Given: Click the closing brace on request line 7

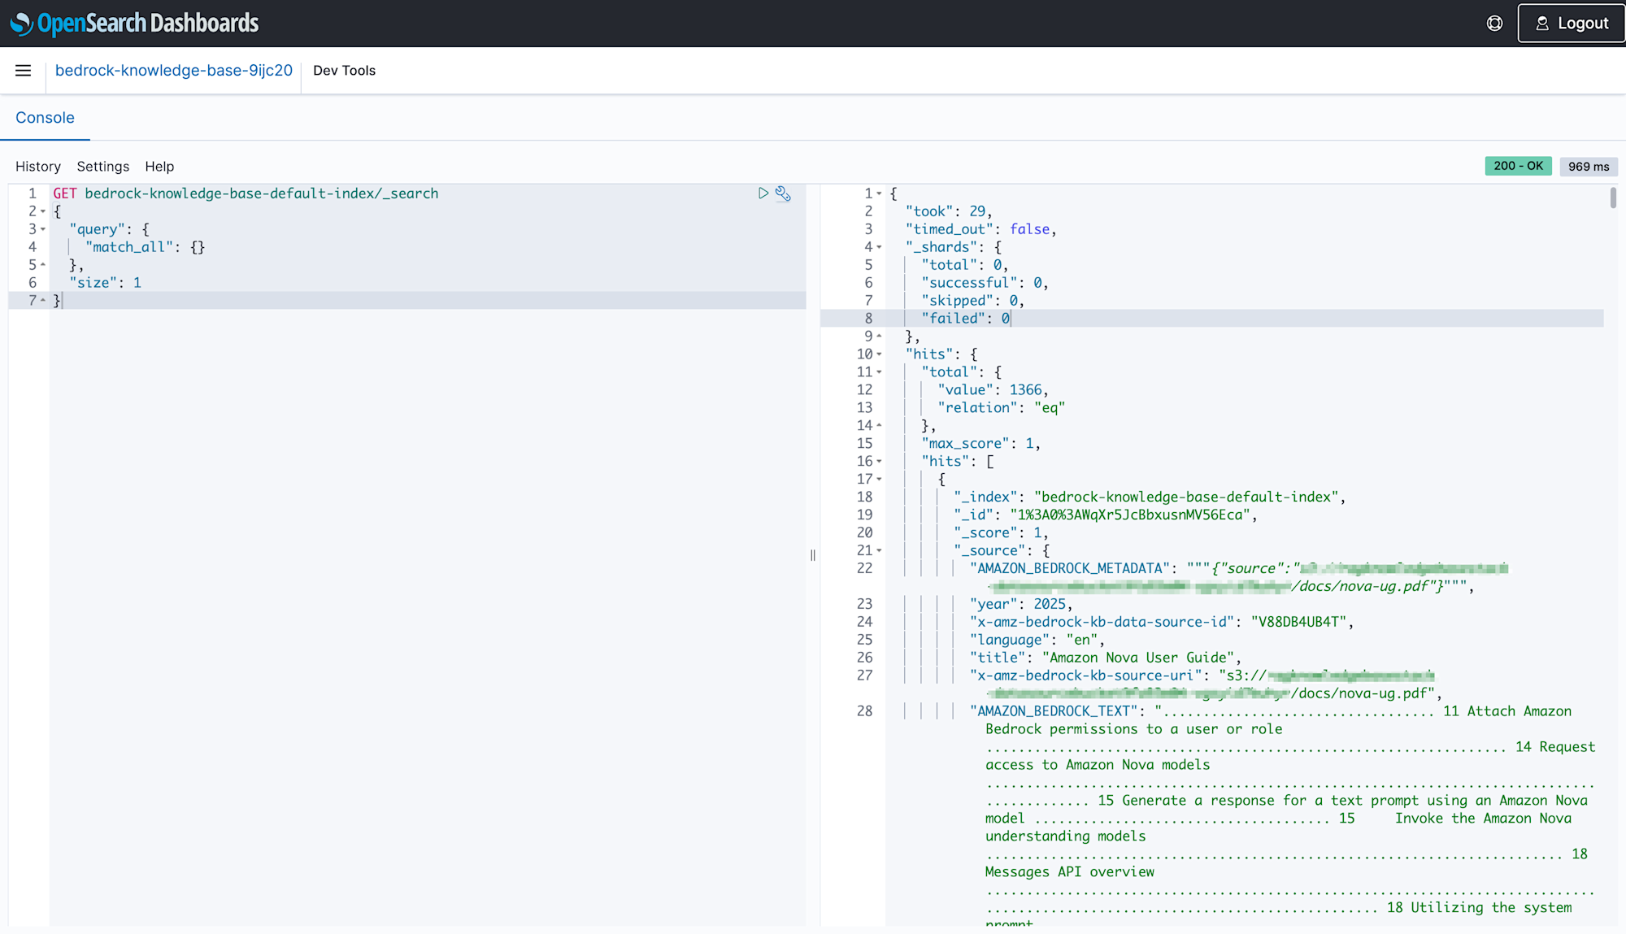Looking at the screenshot, I should 57,301.
